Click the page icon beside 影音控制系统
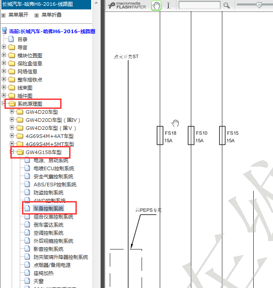Screen dimensions: 273x288 (x=27, y=249)
